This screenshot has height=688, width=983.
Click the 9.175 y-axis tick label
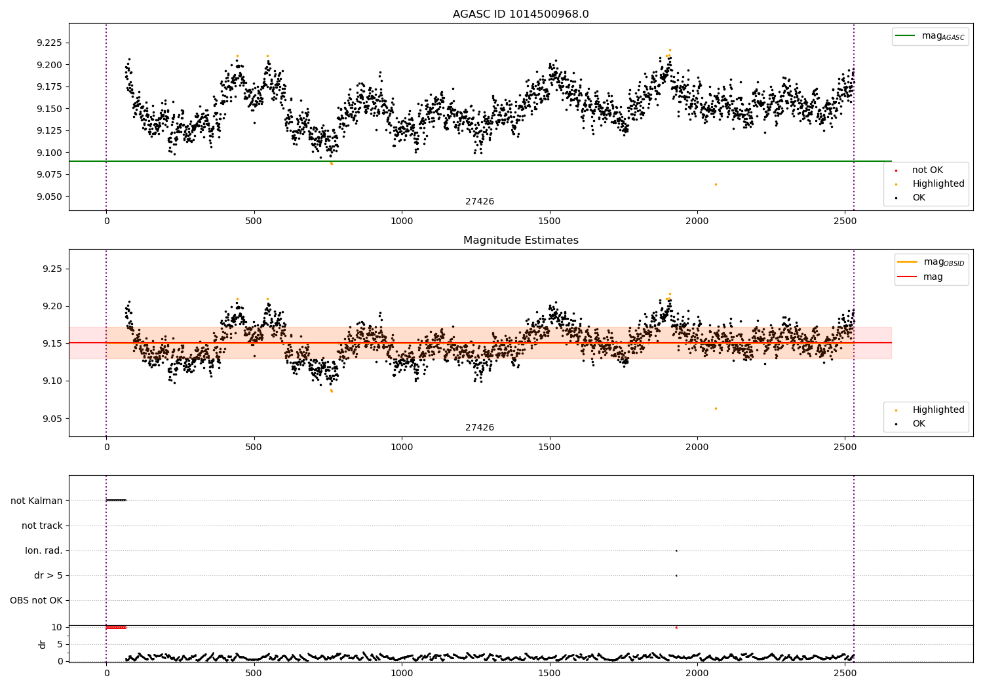click(49, 87)
